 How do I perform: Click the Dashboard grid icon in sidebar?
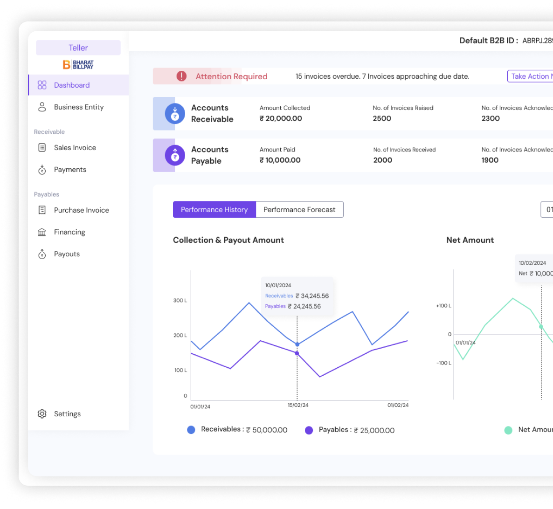coord(42,85)
